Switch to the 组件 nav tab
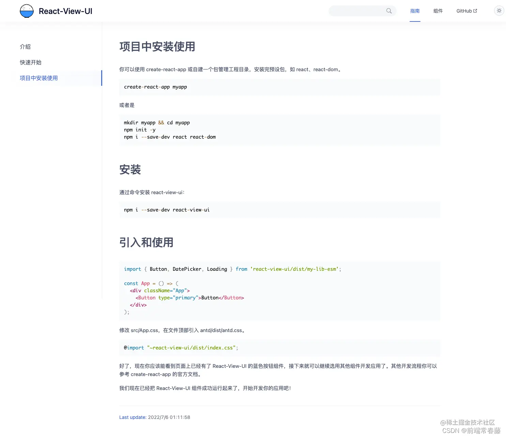The width and height of the screenshot is (506, 437). coord(438,11)
